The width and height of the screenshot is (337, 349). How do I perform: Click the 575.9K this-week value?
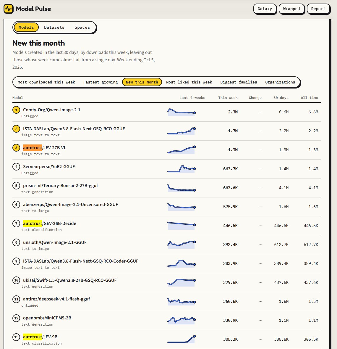tap(230, 207)
